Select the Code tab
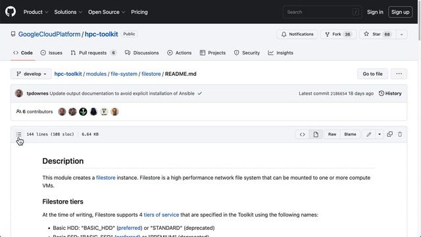 (x=23, y=53)
